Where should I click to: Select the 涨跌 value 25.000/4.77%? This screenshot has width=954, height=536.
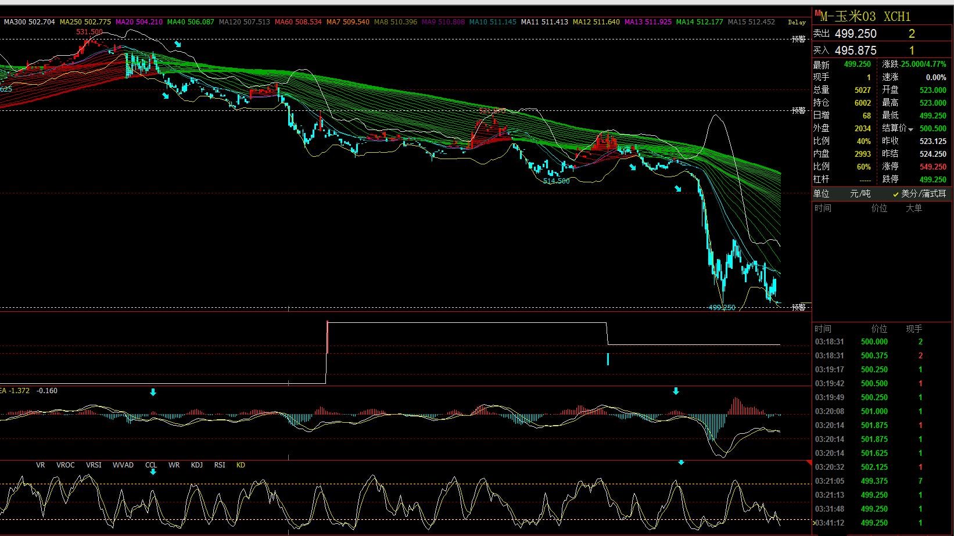[924, 64]
